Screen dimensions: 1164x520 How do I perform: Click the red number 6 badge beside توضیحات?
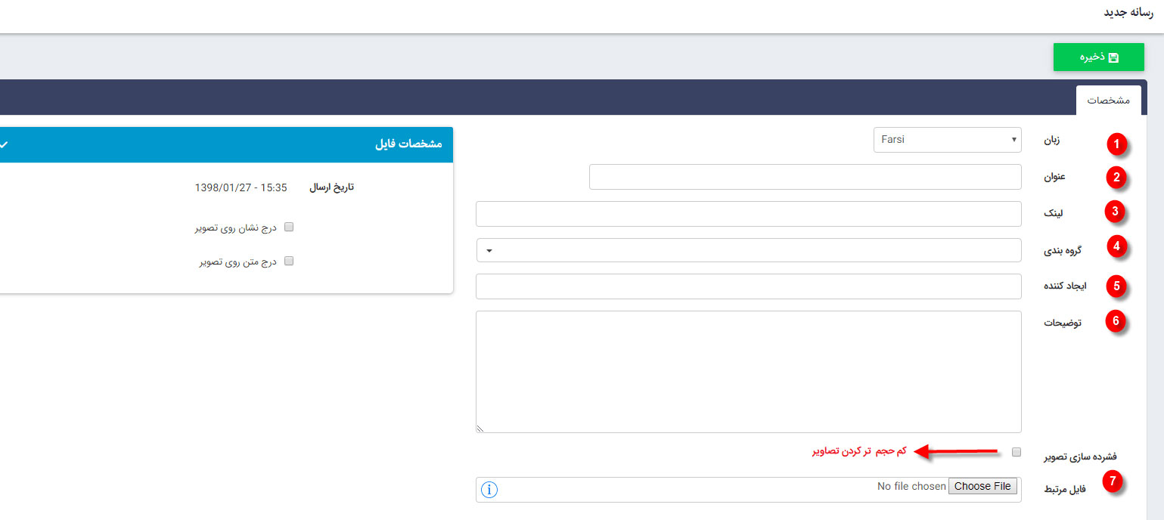[1115, 320]
